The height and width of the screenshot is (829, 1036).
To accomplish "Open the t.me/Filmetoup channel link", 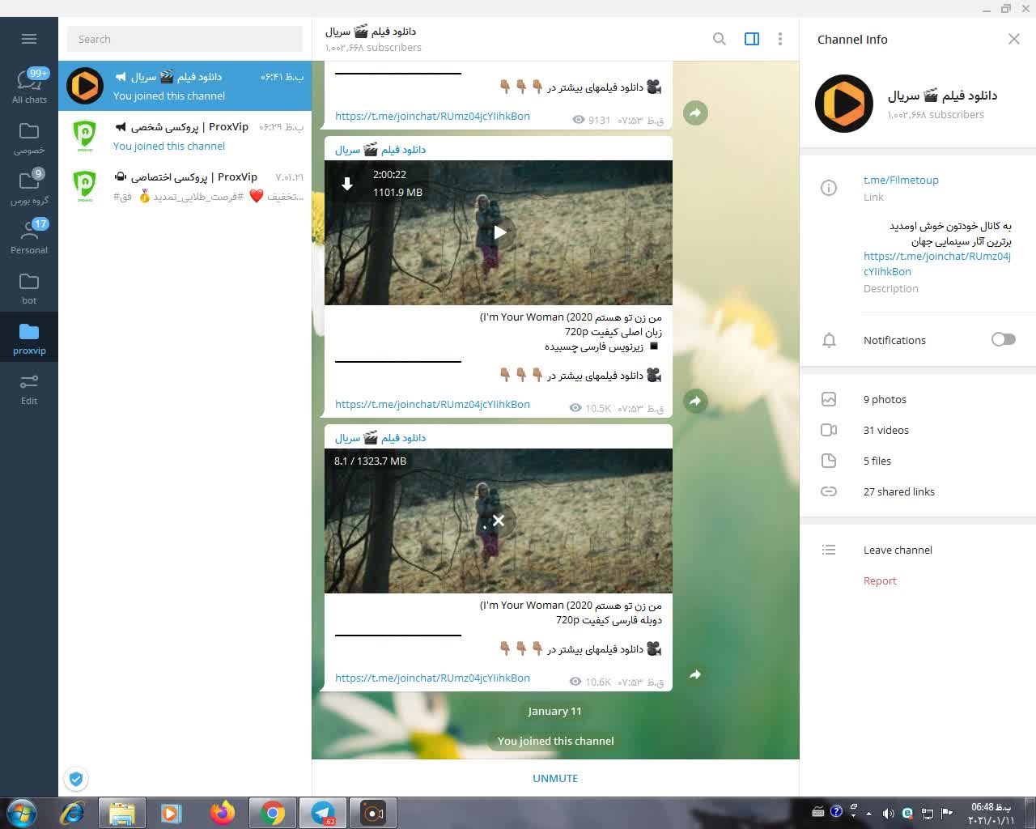I will [900, 181].
